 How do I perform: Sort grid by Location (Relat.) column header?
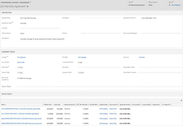(146, 105)
